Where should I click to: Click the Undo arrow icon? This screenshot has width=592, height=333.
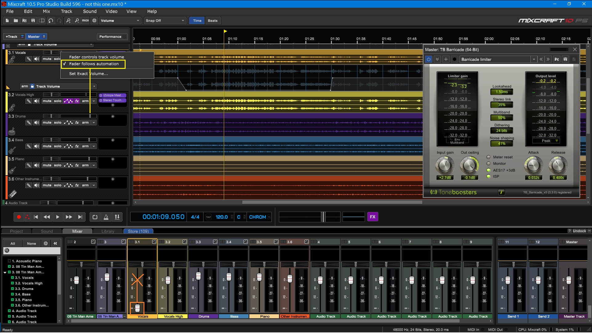point(50,21)
